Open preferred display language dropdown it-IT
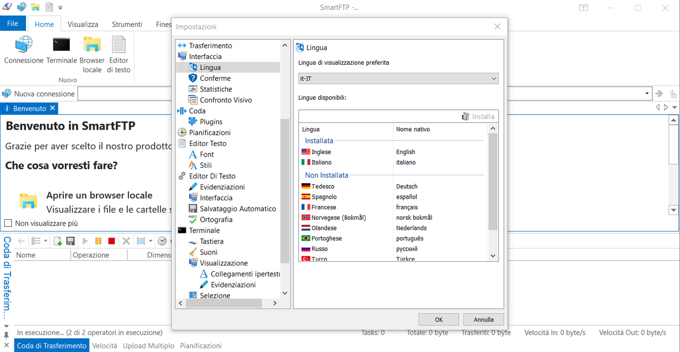This screenshot has height=352, width=680. pos(398,79)
